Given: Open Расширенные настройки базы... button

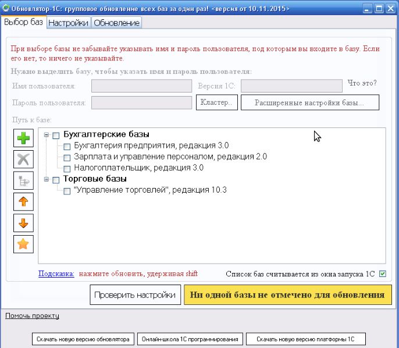Looking at the screenshot, I should coord(310,102).
